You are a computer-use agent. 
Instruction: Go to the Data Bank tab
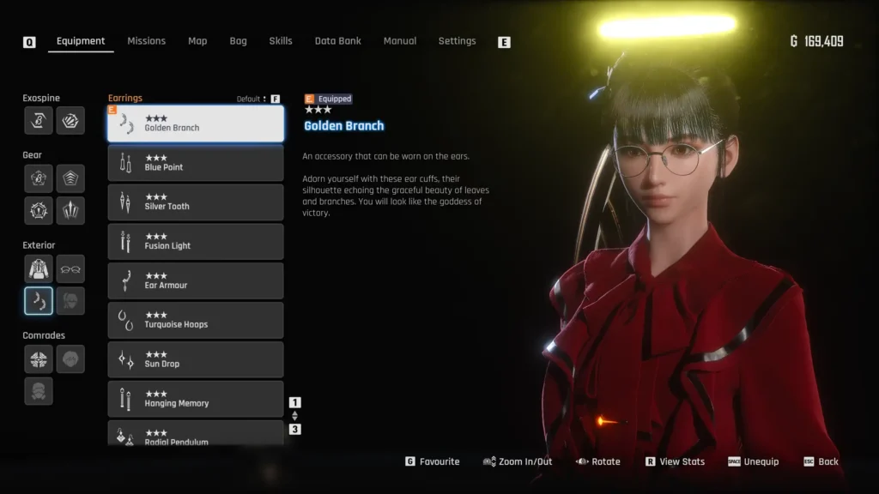[337, 41]
